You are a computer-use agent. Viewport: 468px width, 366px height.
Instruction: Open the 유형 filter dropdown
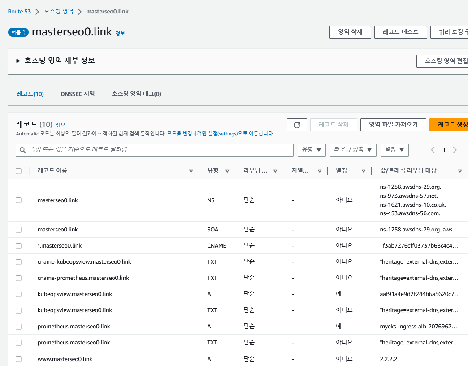tap(312, 150)
